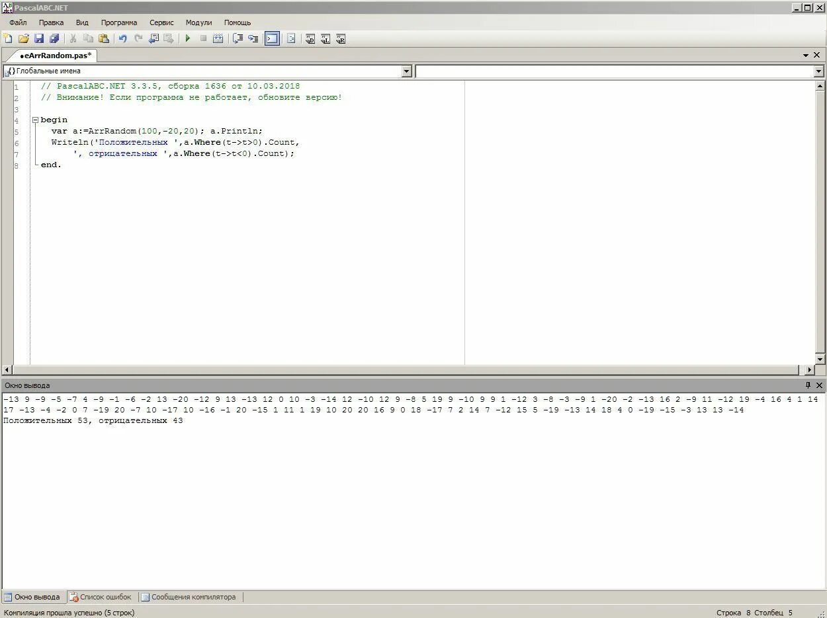Toggle the output window toolbar button
827x618 pixels.
click(272, 39)
